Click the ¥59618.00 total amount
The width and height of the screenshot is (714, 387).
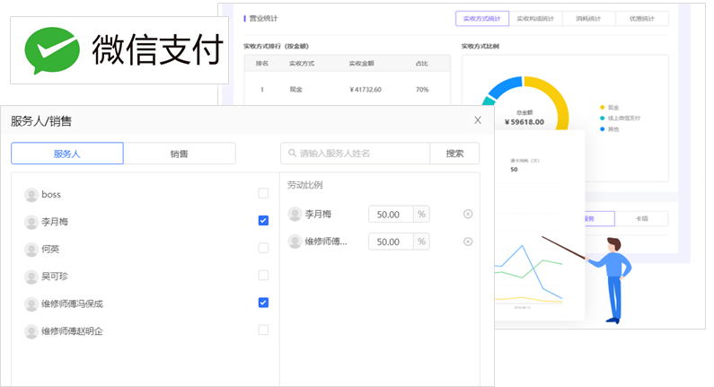pyautogui.click(x=524, y=122)
